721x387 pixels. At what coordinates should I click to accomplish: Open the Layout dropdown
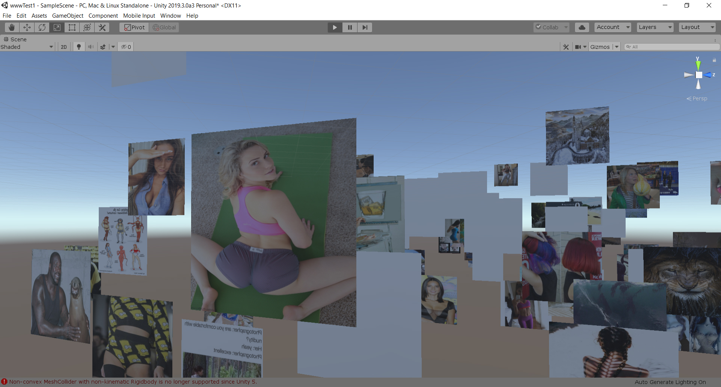point(697,27)
